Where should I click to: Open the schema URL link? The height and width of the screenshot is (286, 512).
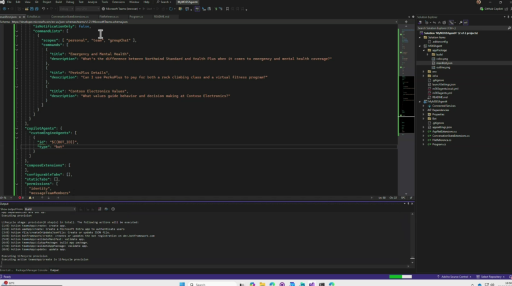[x=69, y=22]
